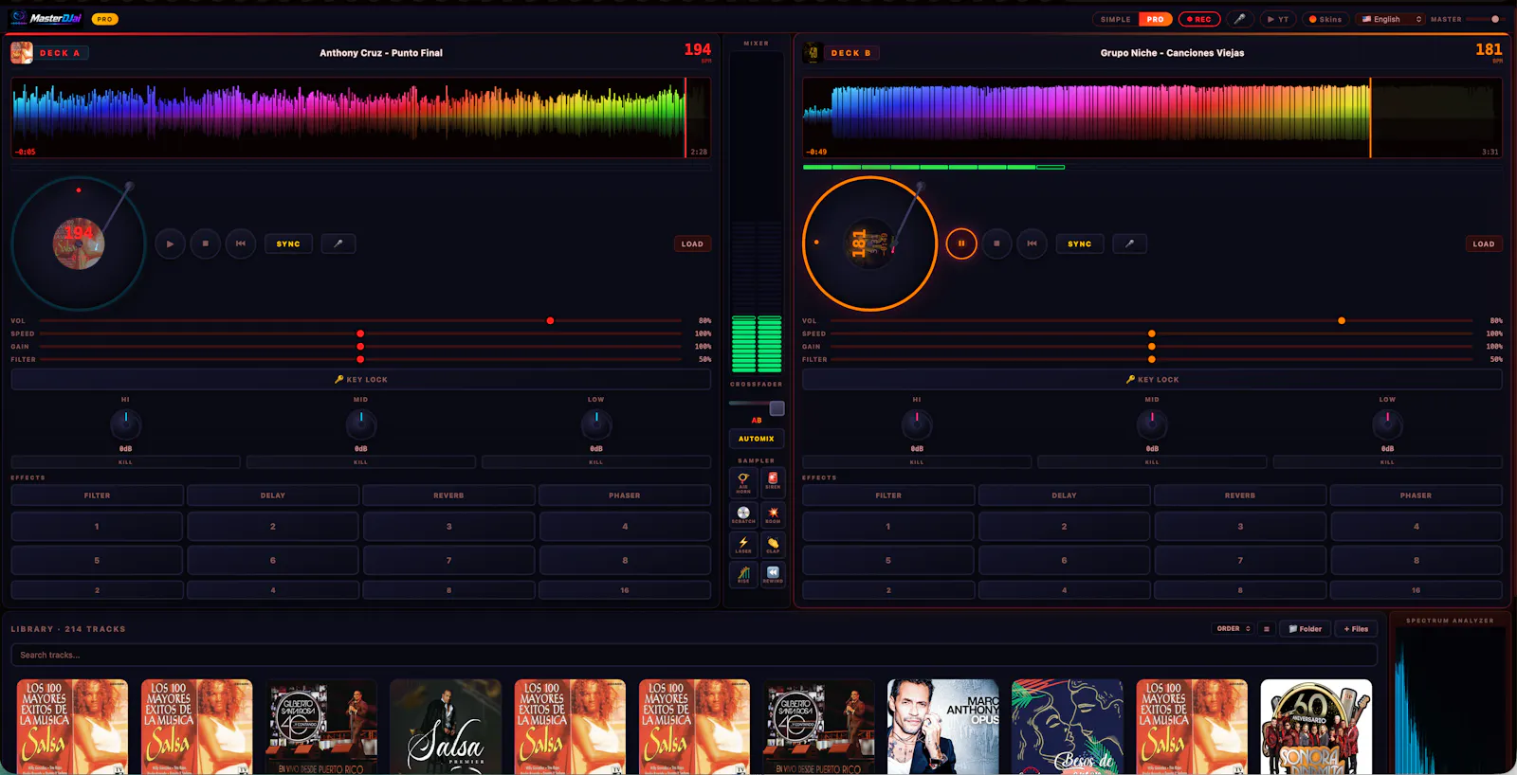Click Deck A LOAD button
This screenshot has width=1517, height=775.
pos(692,243)
